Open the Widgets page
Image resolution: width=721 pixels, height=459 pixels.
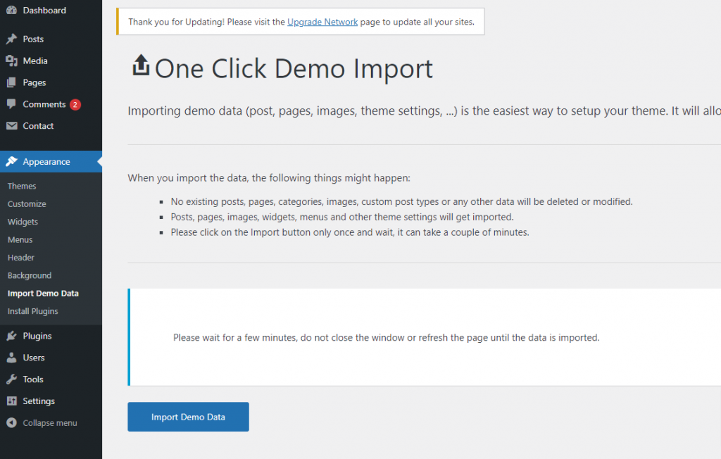[23, 222]
